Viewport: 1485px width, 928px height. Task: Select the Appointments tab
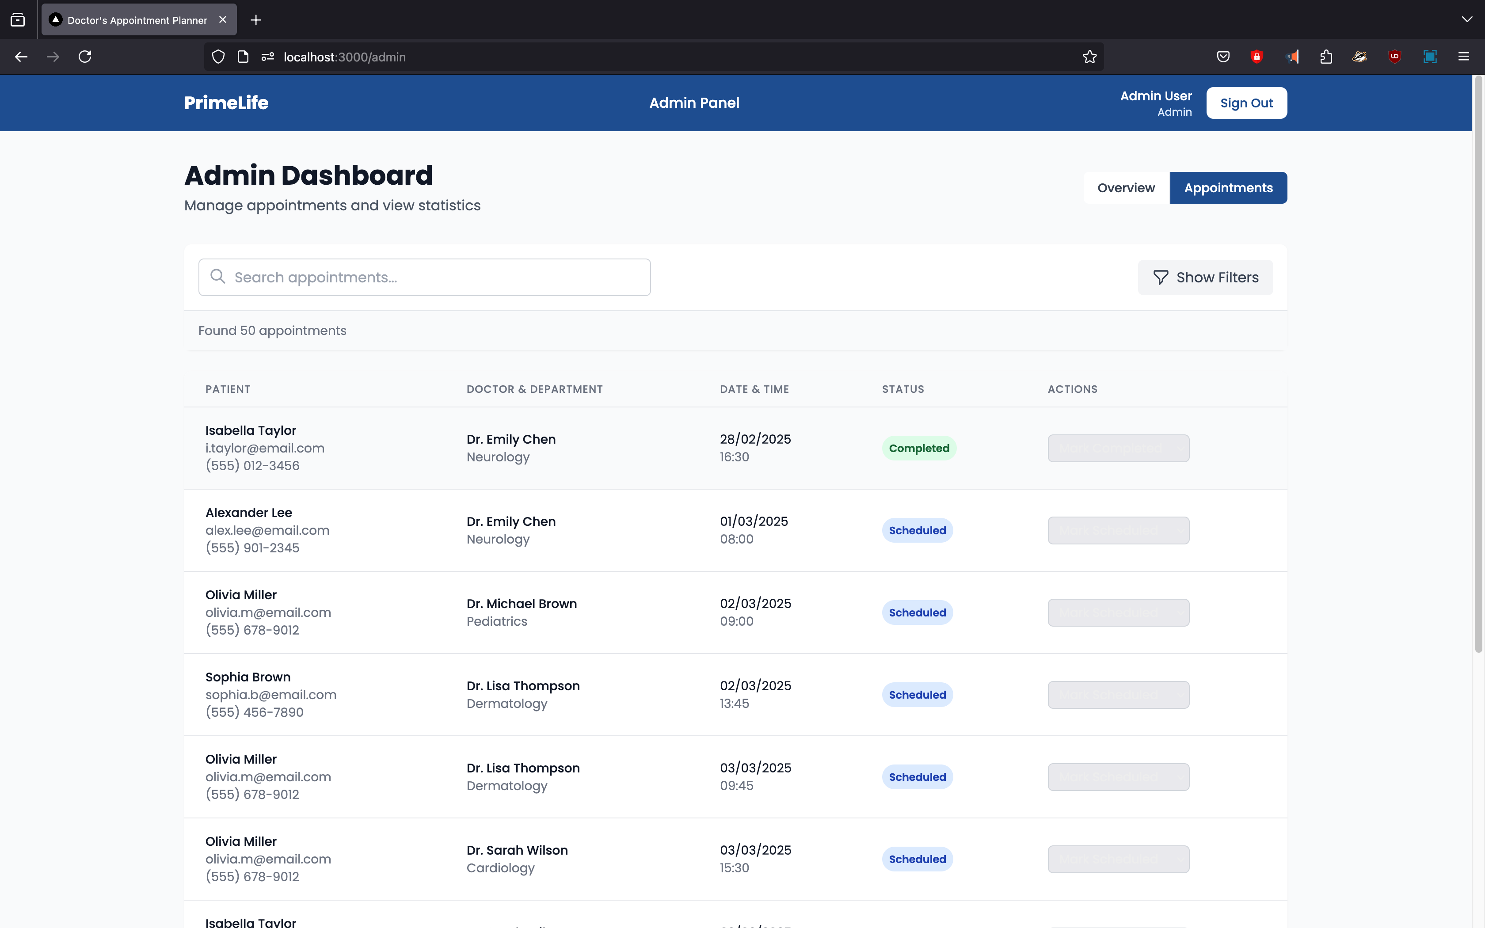click(1228, 188)
